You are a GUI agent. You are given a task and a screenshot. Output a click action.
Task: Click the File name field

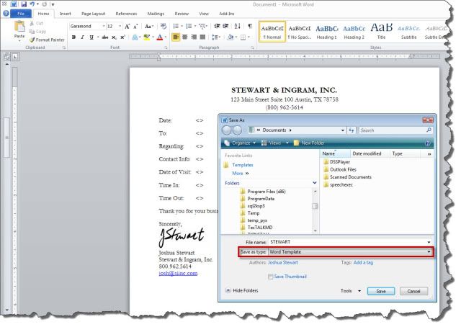[x=350, y=242]
